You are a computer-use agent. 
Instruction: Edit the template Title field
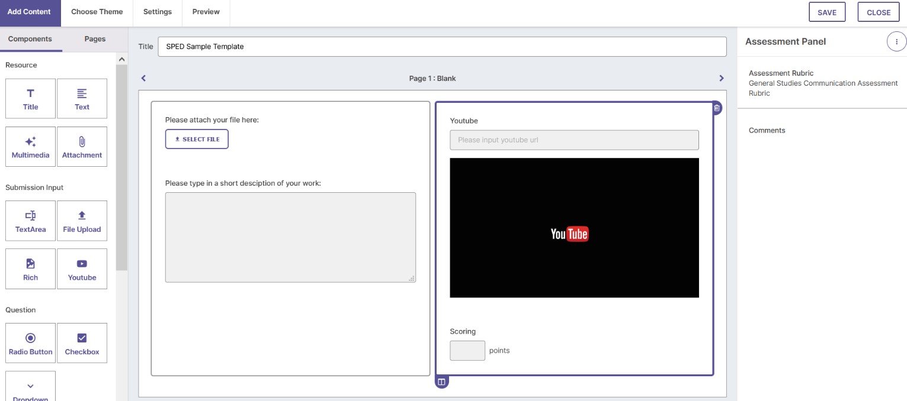pos(442,47)
